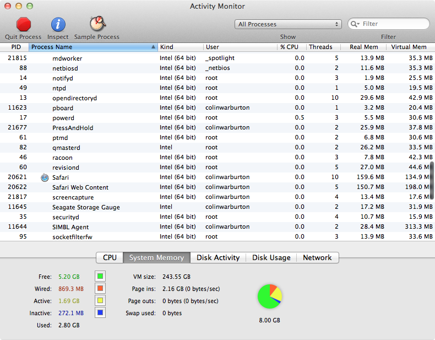Click the _spotlight user cell

(220, 58)
